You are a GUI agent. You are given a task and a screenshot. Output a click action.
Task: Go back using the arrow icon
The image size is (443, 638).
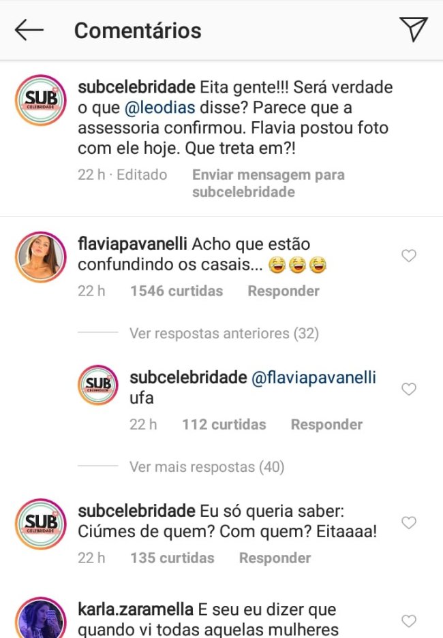point(29,30)
